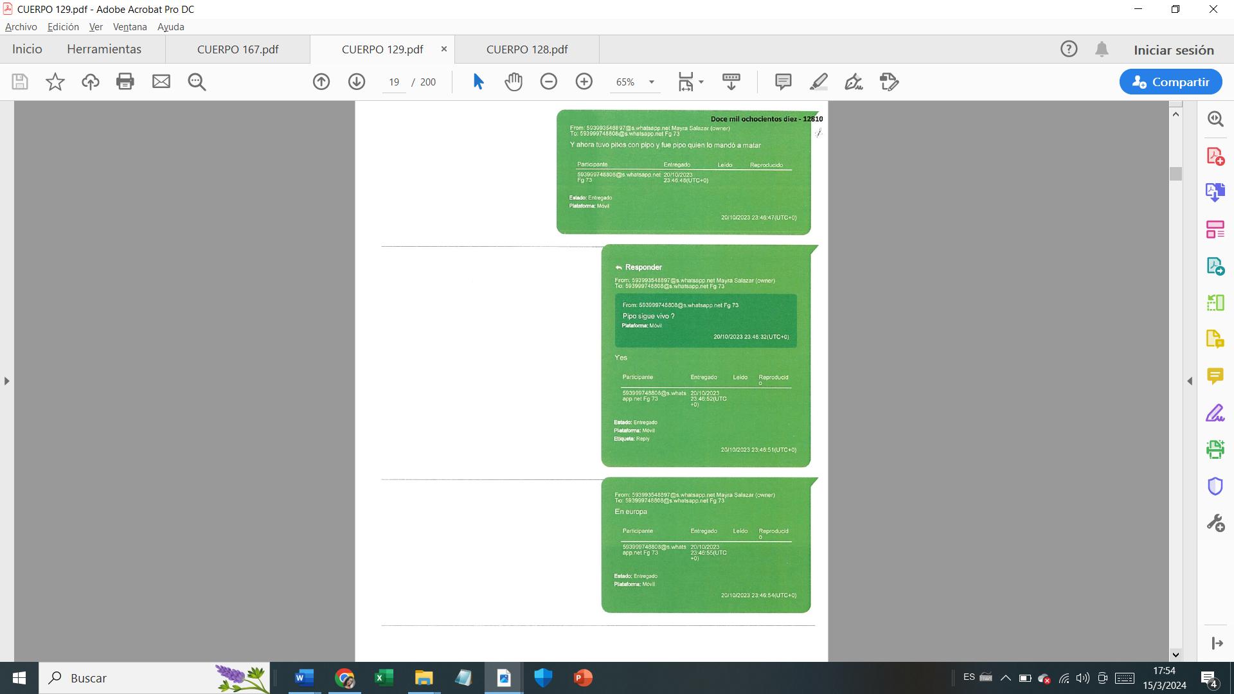Open Word from the taskbar
This screenshot has width=1234, height=694.
(x=304, y=678)
